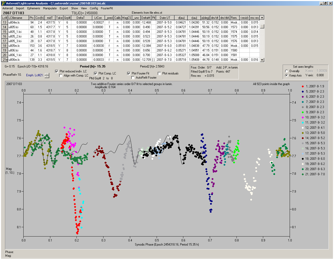This screenshot has height=259, width=334.
Task: Open the Export menu
Action: pyautogui.click(x=64, y=8)
